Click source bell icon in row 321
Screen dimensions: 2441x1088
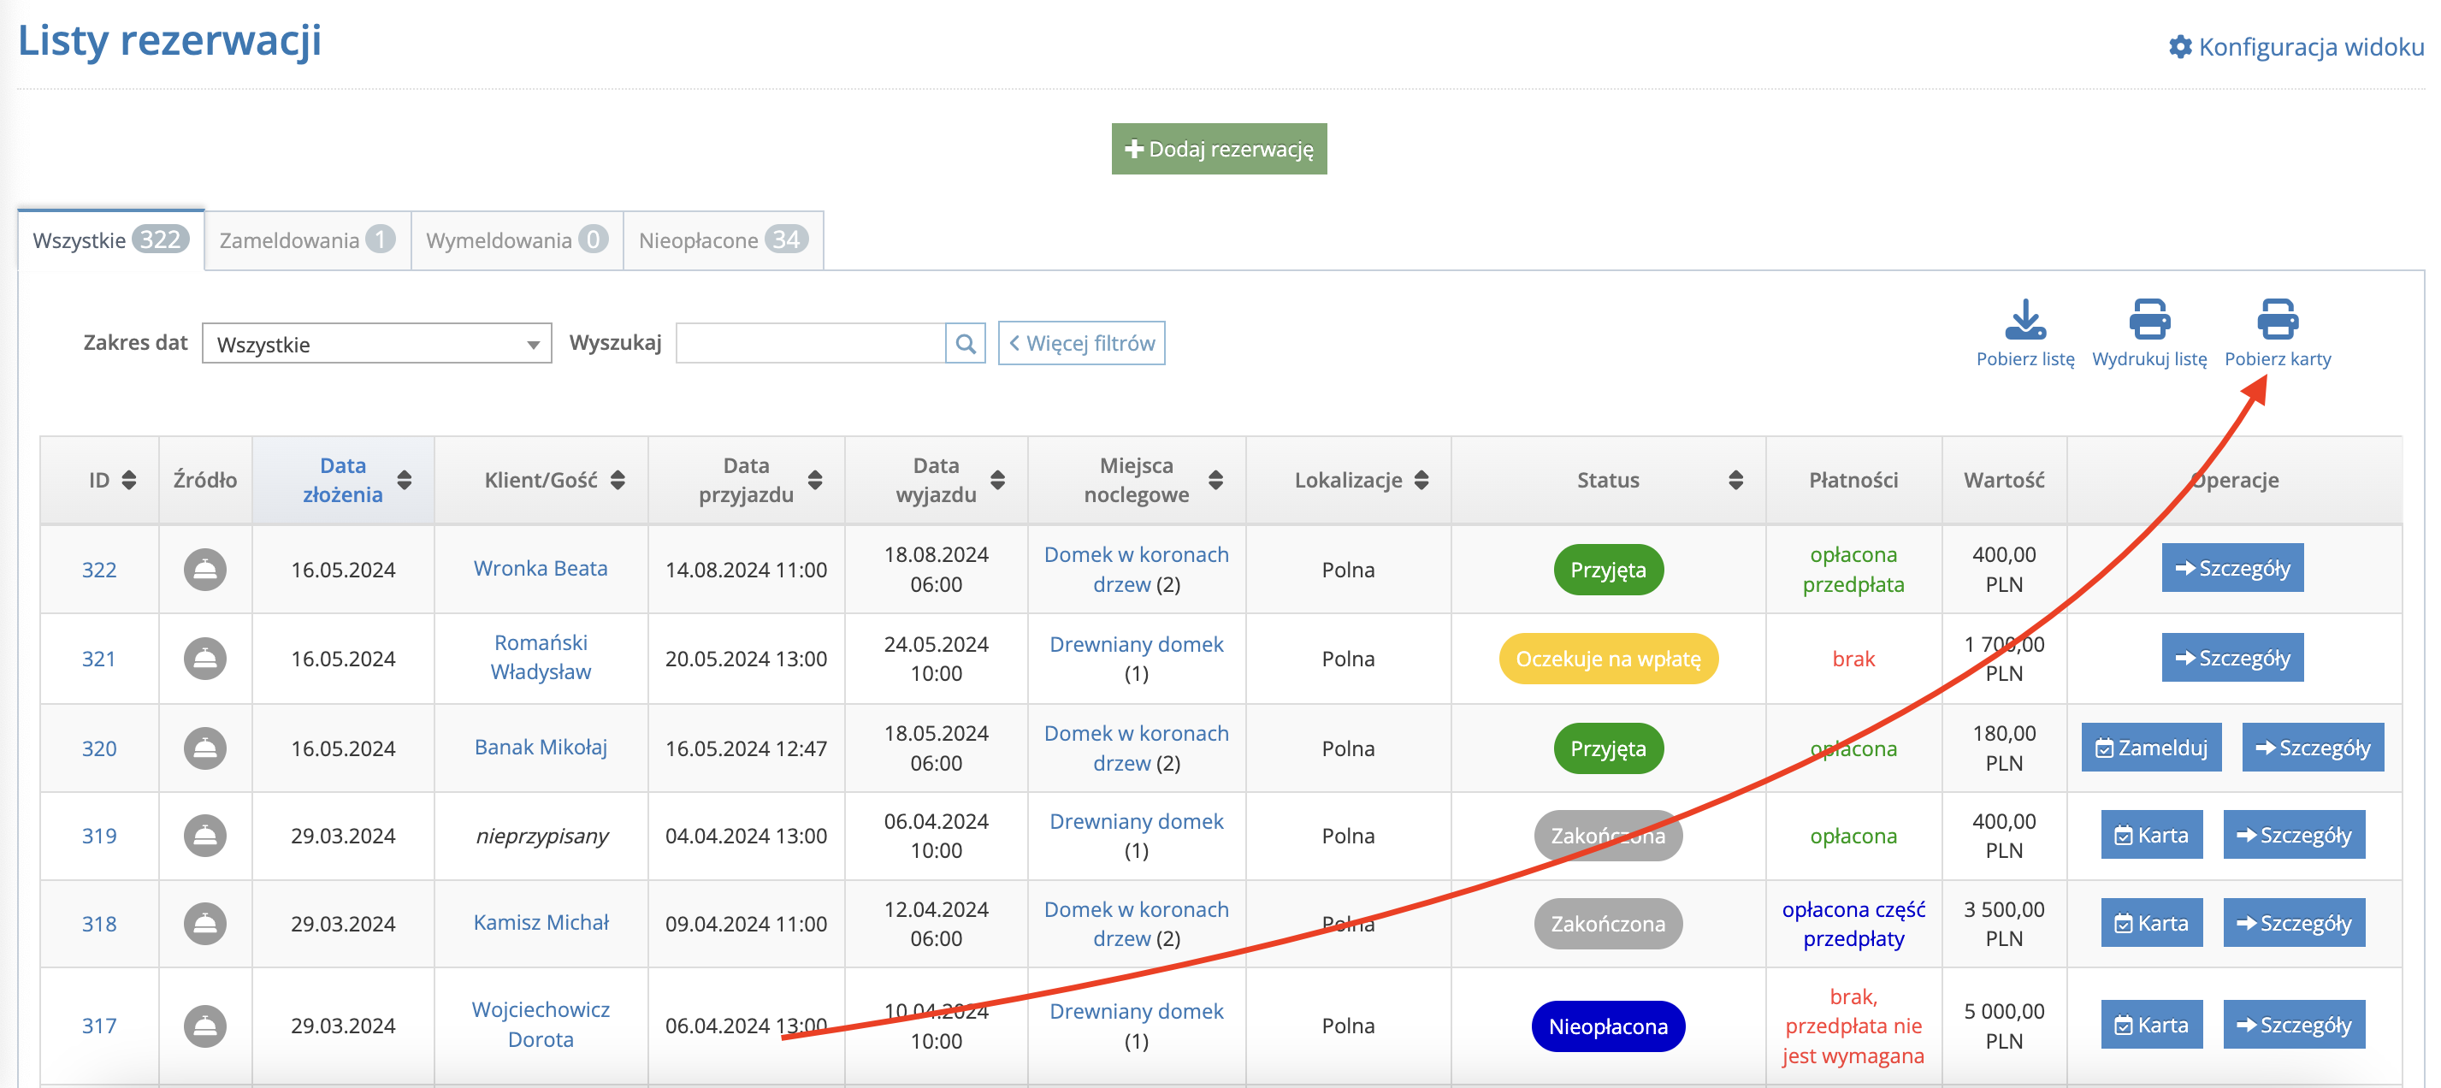204,659
